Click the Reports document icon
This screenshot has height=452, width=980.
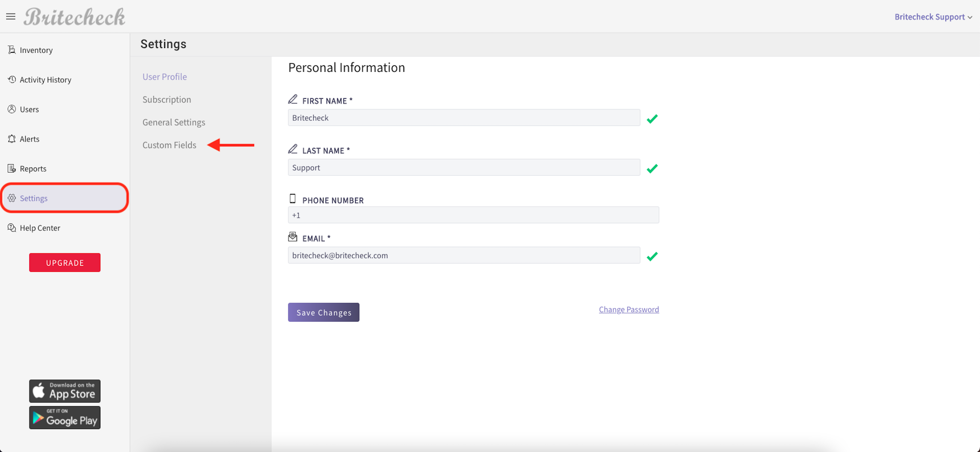12,168
